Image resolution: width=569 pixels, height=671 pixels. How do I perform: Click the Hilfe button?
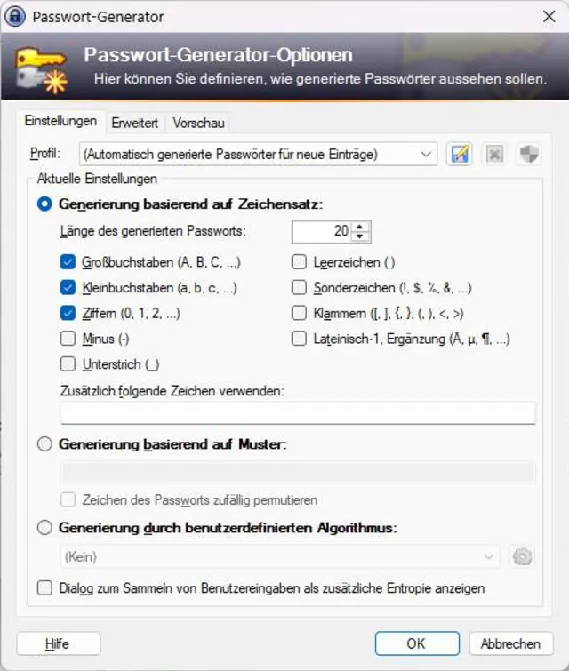59,643
